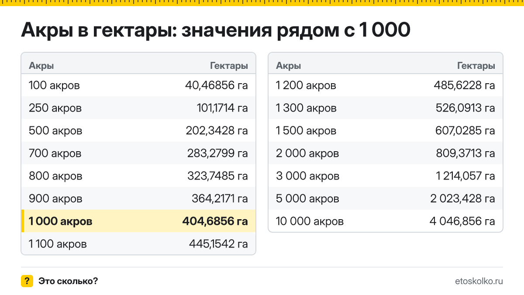524x295 pixels.
Task: Select the value '526,0913 га'
Action: click(465, 108)
